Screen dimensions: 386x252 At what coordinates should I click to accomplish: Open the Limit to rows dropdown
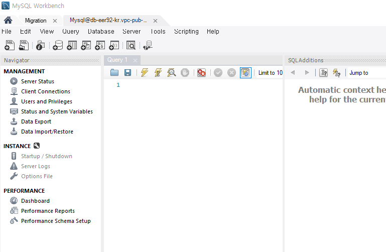point(270,73)
